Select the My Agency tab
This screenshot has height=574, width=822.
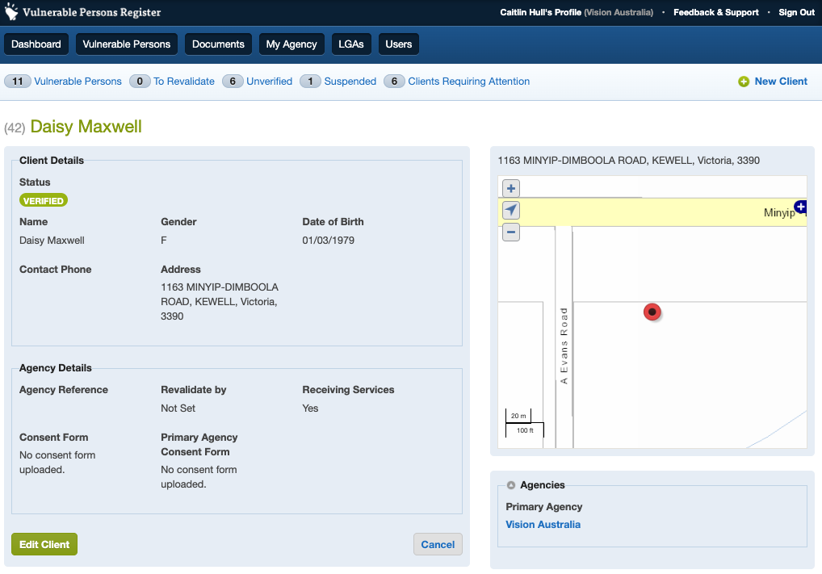coord(291,44)
